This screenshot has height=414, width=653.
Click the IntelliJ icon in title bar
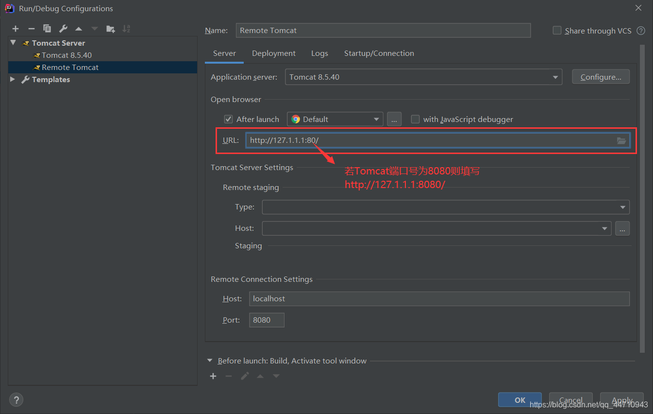coord(10,8)
